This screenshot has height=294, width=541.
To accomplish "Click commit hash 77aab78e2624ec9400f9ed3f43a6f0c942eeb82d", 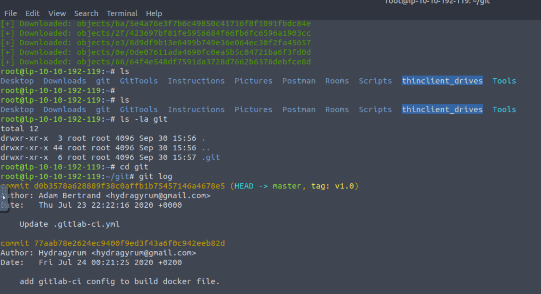I will 130,243.
